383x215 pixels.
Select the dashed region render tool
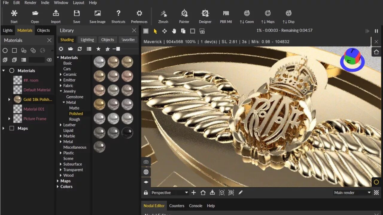(193, 31)
